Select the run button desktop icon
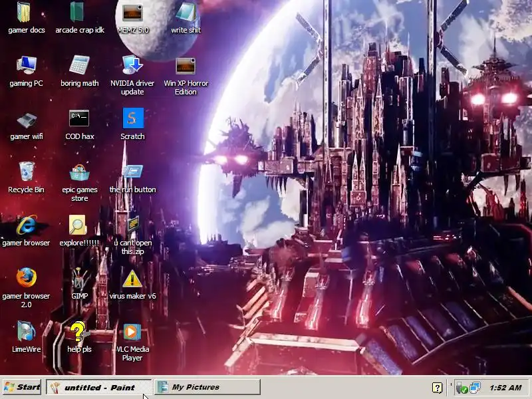 point(132,172)
